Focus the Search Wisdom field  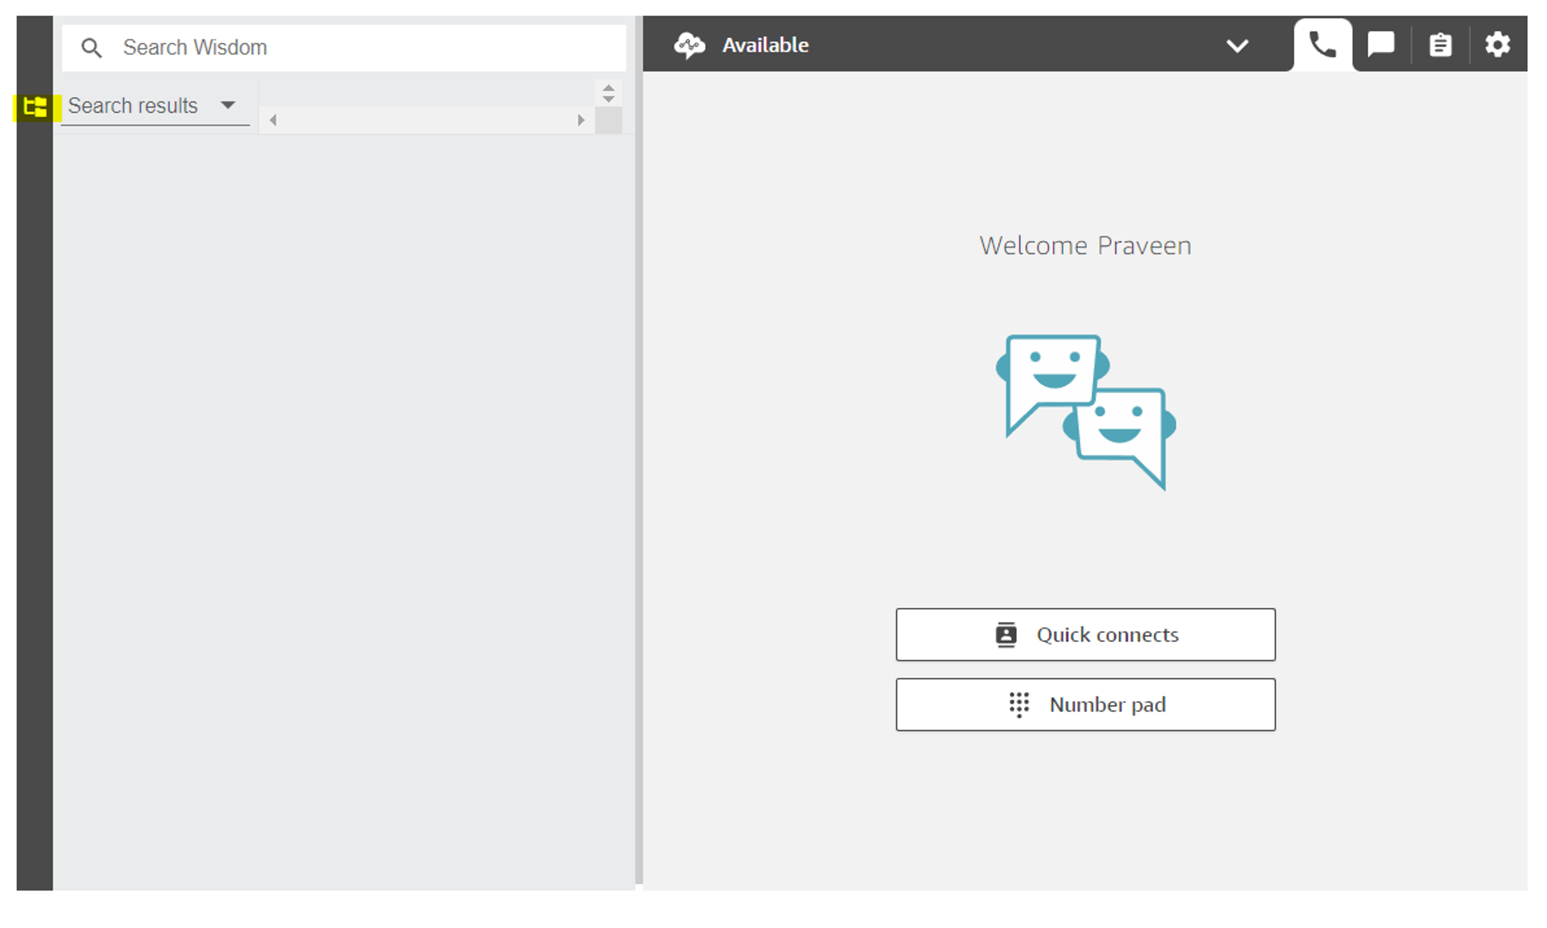(x=343, y=48)
